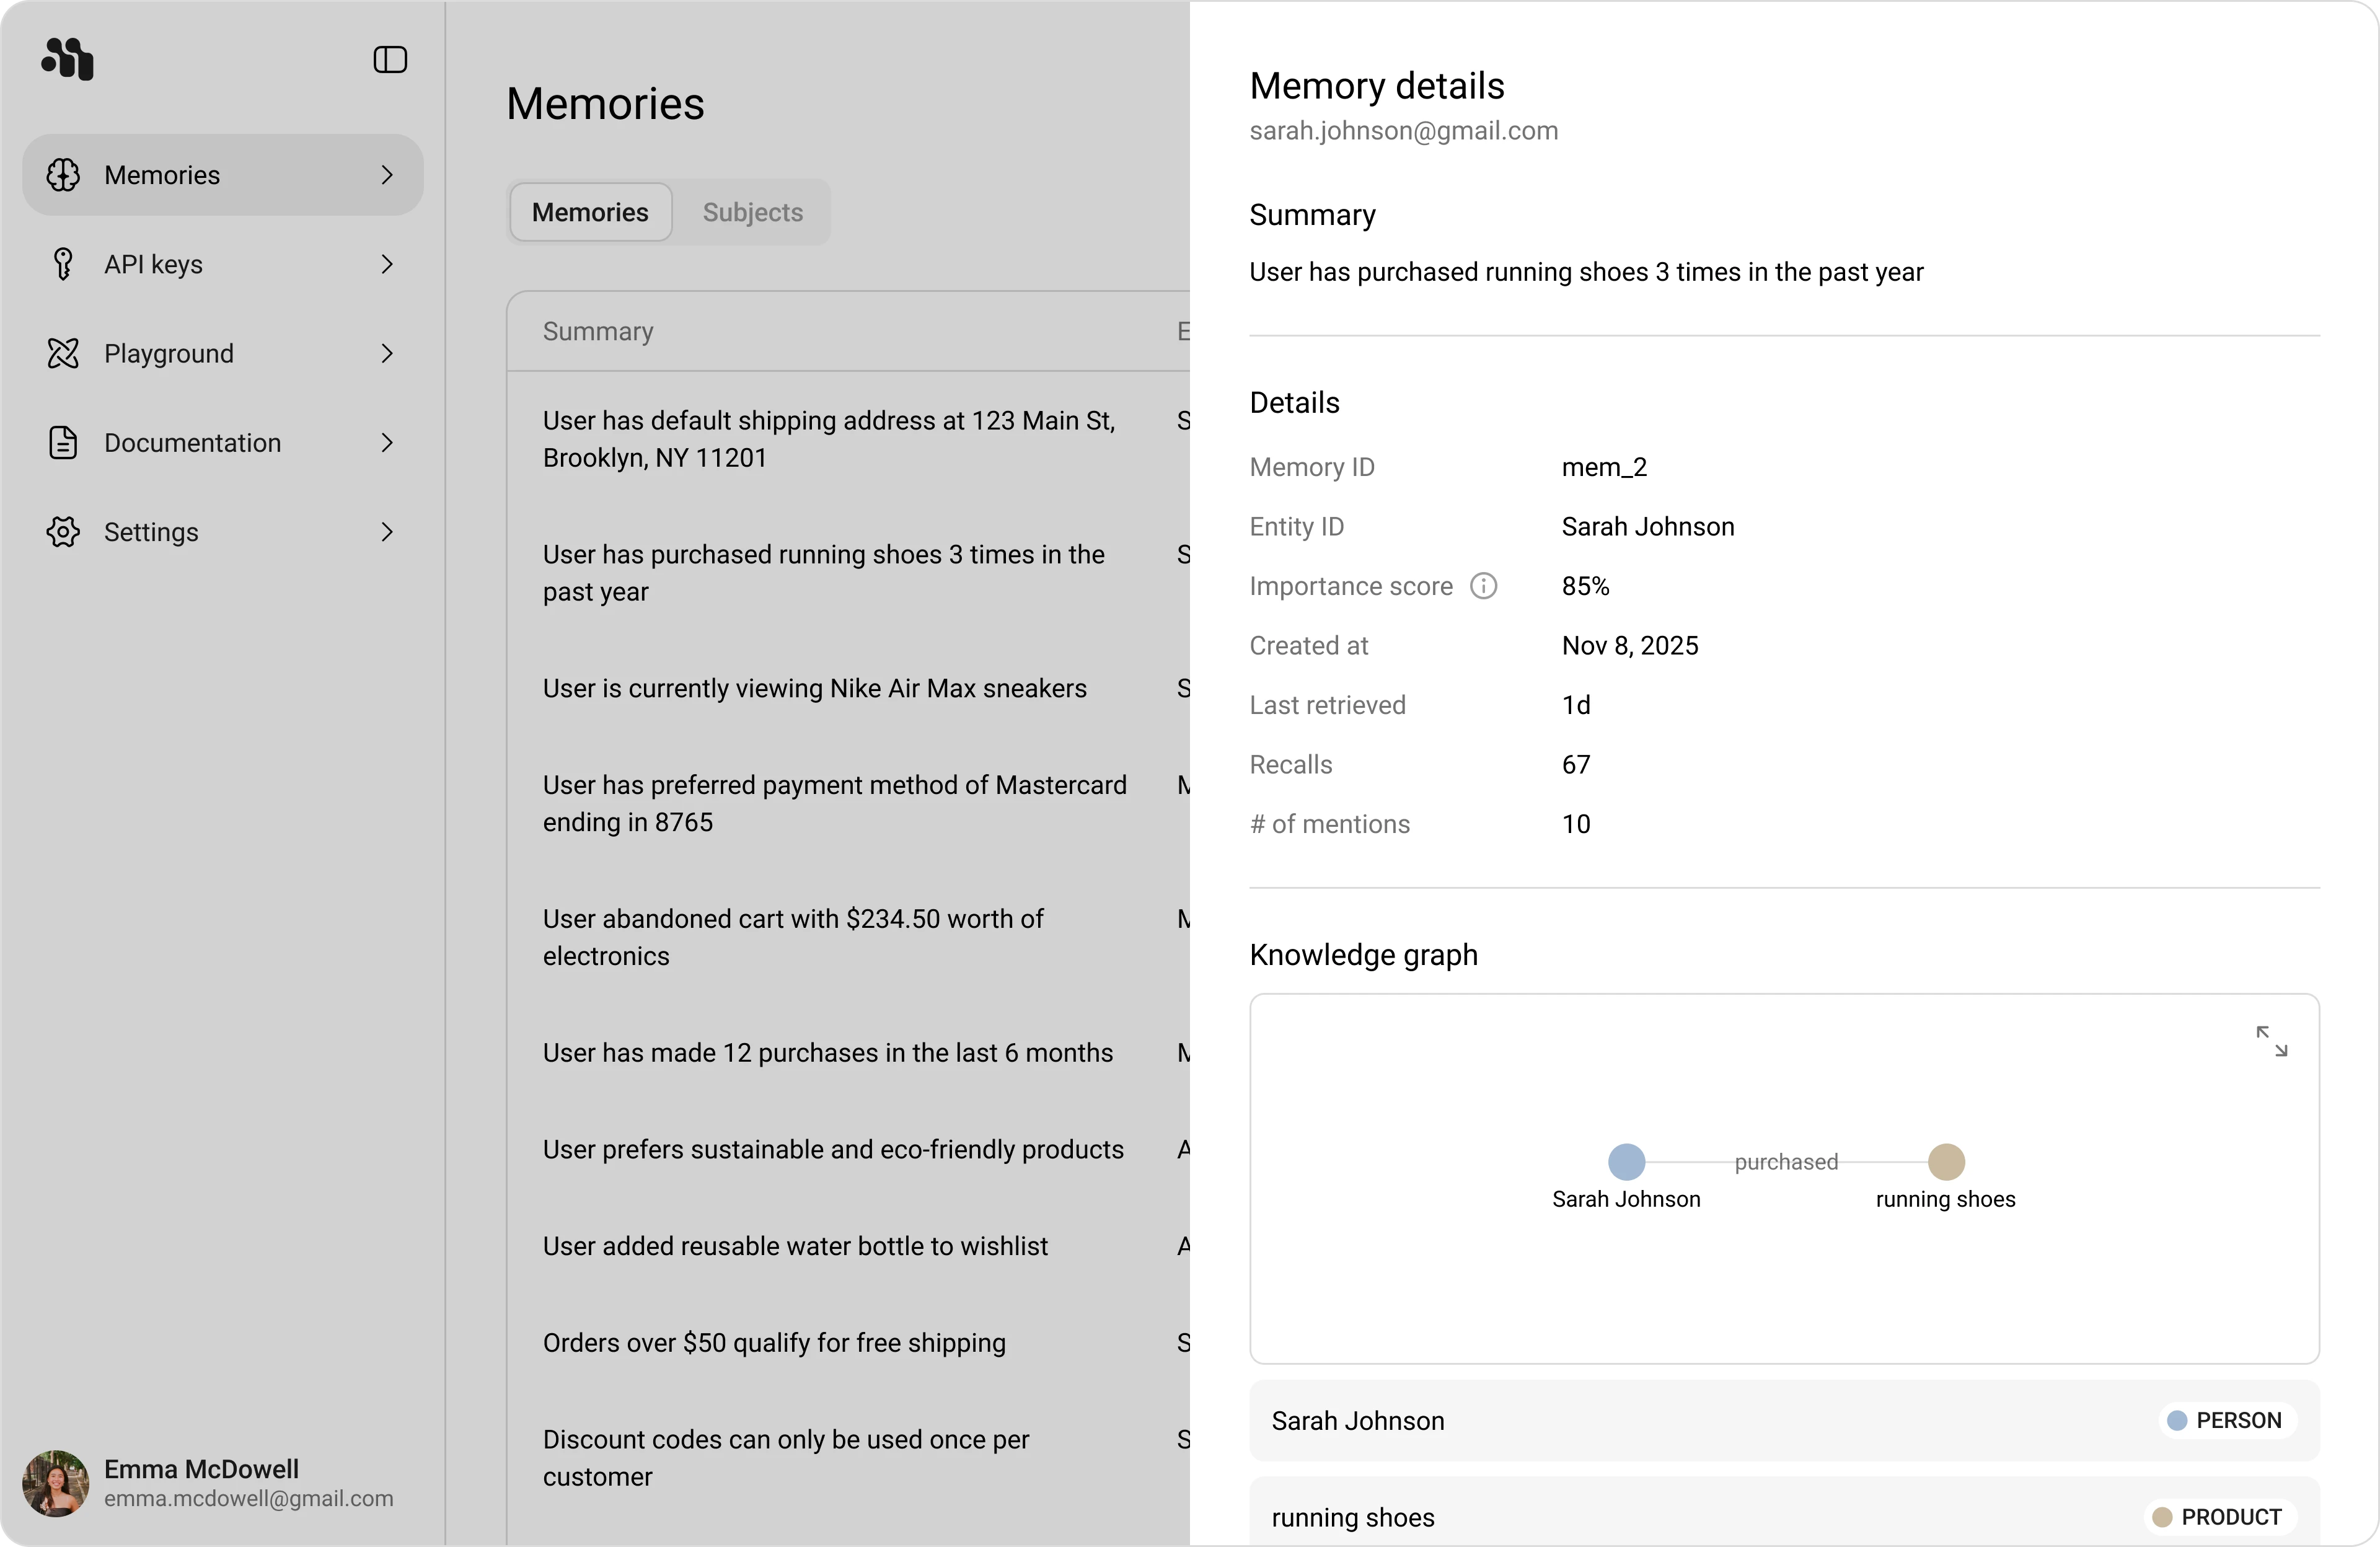
Task: Expand the Settings chevron
Action: (387, 532)
